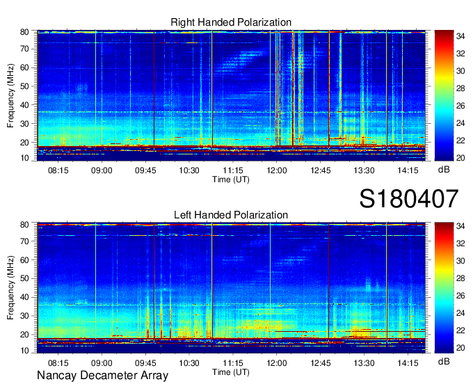Click the "10" frequency tick of the Left Handed plot
Viewport: 473px width, 384px height.
coord(24,351)
